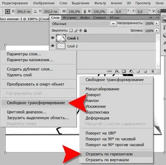Click the height В field 100,0%

[x=99, y=11]
